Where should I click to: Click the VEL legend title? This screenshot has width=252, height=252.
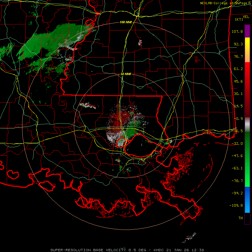[x=246, y=17]
